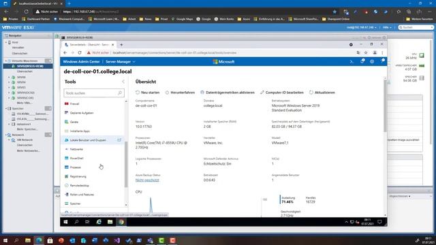Select the highlighted SRV VM in Navigator
Viewport: 436px width, 245px height.
28,67
